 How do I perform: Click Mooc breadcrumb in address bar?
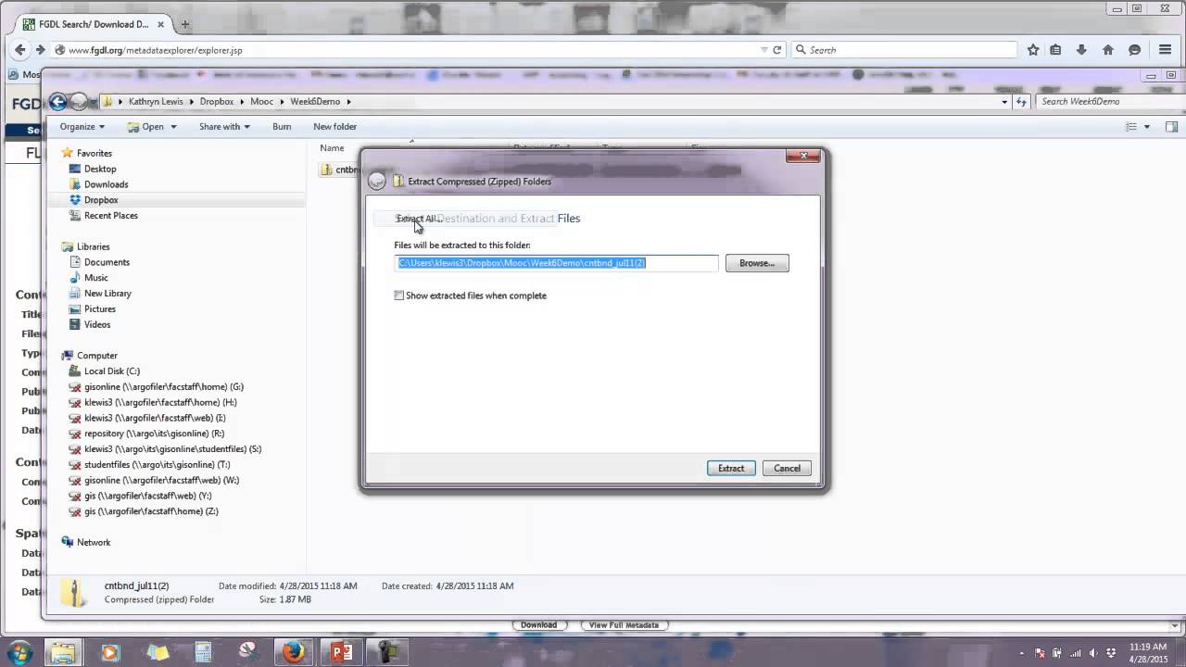click(261, 102)
